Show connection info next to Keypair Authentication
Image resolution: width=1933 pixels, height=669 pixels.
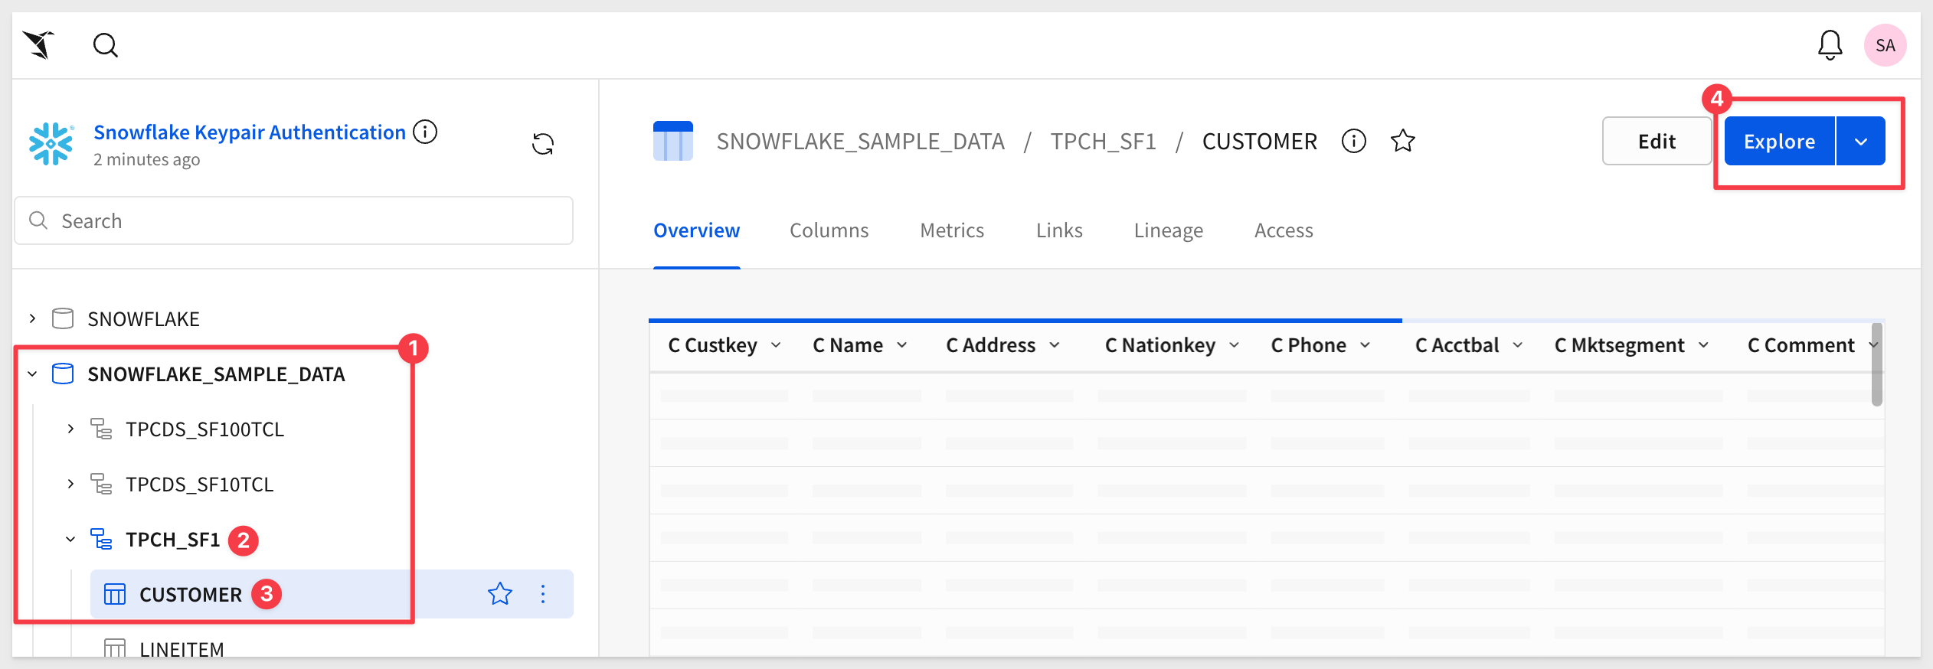pyautogui.click(x=425, y=132)
